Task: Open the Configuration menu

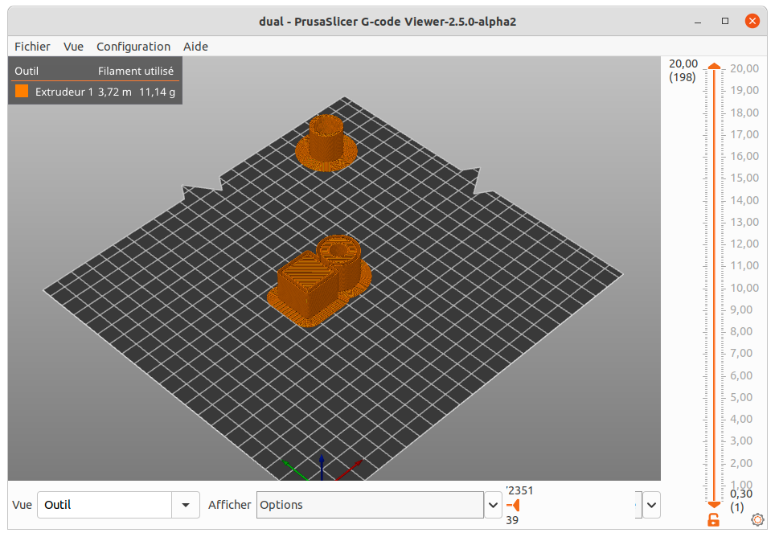Action: (133, 47)
